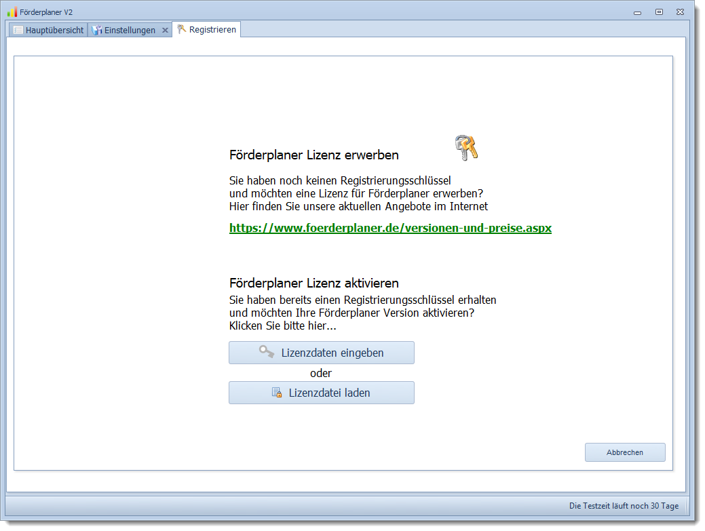Click the locked document icon on Lizenzdatei laden
705x531 pixels.
277,393
